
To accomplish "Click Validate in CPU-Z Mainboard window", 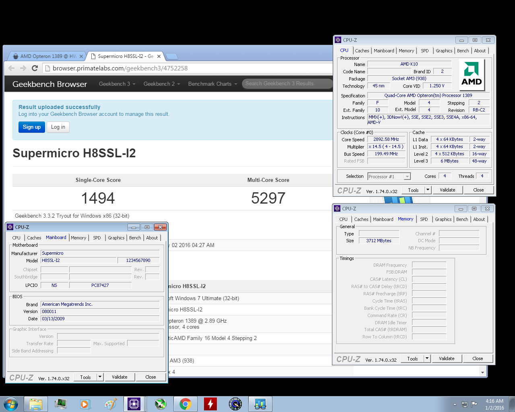I will 119,377.
